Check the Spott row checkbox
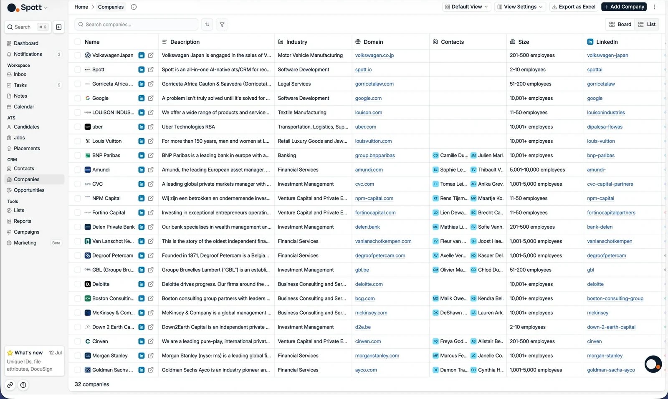This screenshot has width=668, height=399. tap(78, 70)
